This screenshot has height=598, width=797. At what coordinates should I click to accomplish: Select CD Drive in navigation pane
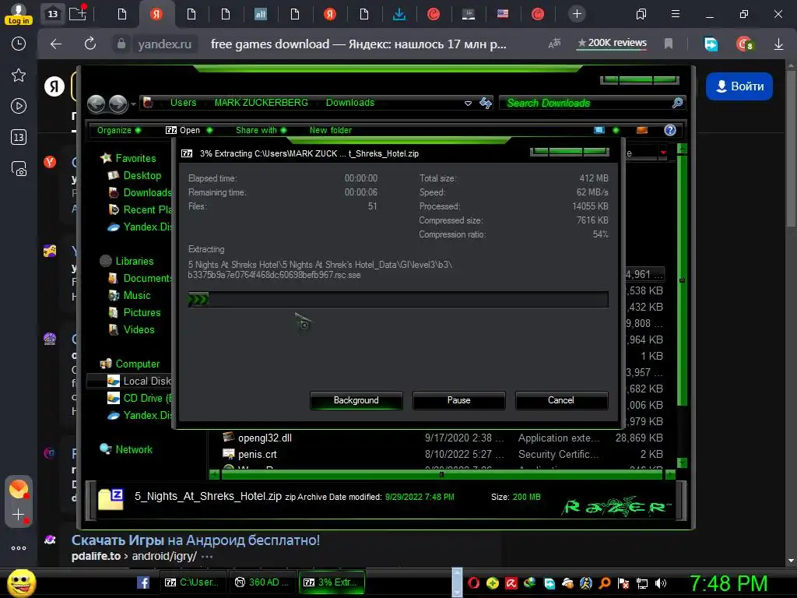[140, 398]
